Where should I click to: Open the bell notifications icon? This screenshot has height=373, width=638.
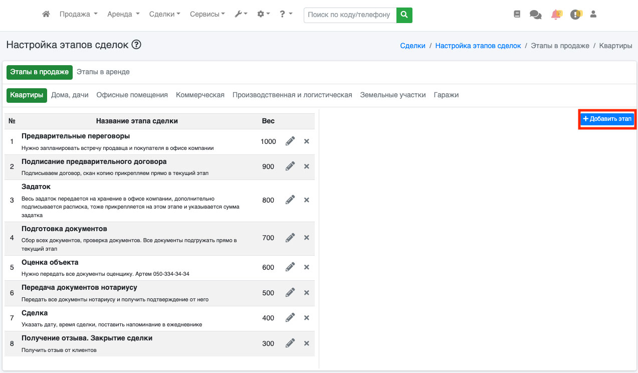point(555,15)
